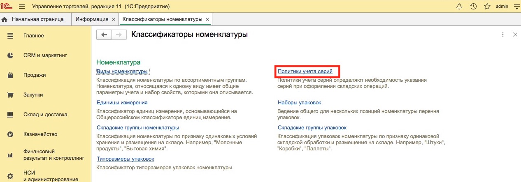Go to the home page icon

(x=5, y=19)
